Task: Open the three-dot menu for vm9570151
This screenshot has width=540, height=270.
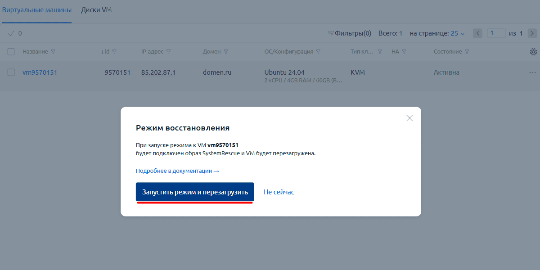Action: coord(533,72)
